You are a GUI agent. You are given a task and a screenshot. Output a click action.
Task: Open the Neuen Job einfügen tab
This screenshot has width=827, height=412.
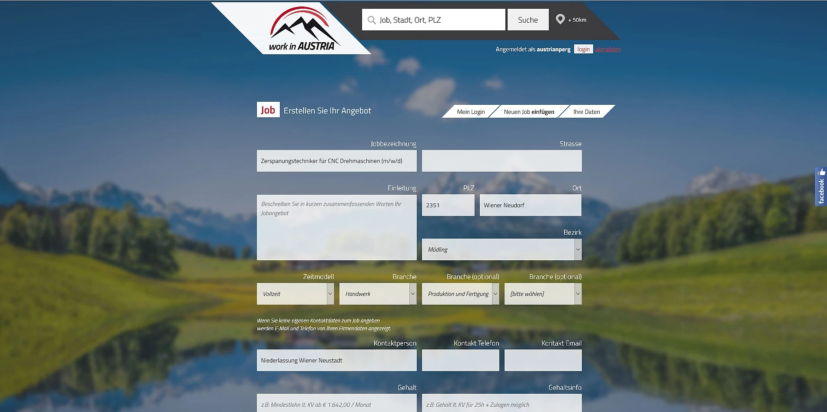tap(529, 112)
